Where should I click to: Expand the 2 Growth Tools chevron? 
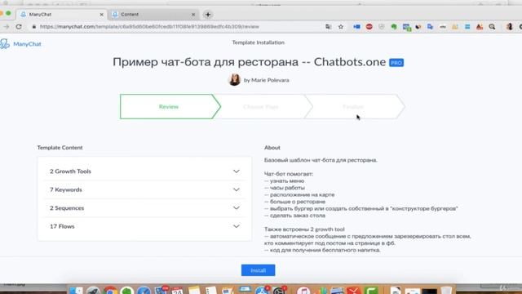click(237, 171)
